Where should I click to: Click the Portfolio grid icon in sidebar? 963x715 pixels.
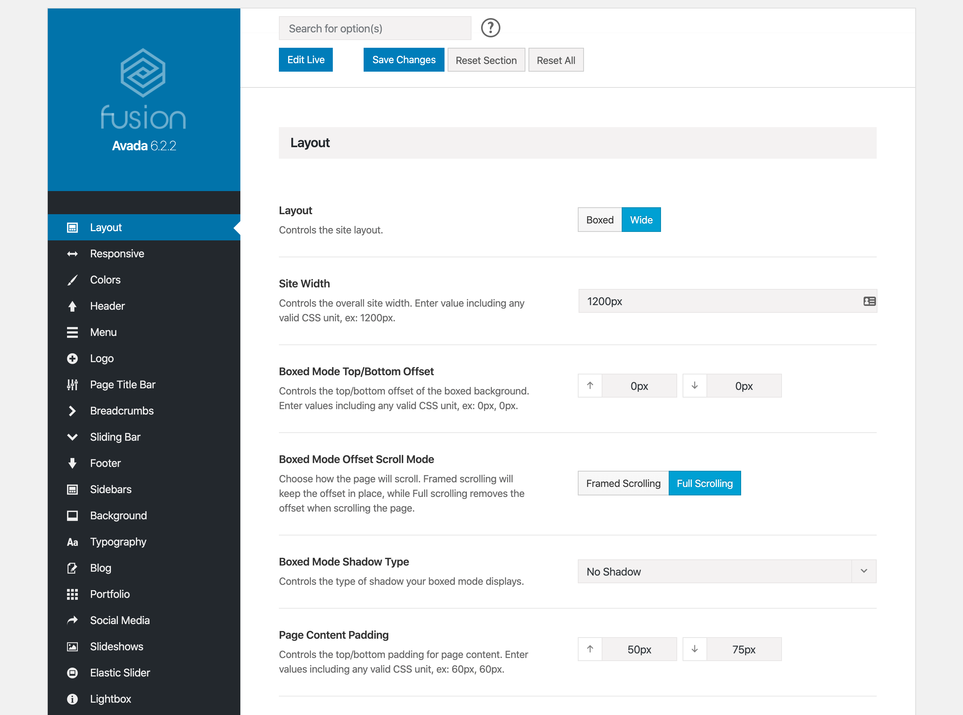(72, 594)
